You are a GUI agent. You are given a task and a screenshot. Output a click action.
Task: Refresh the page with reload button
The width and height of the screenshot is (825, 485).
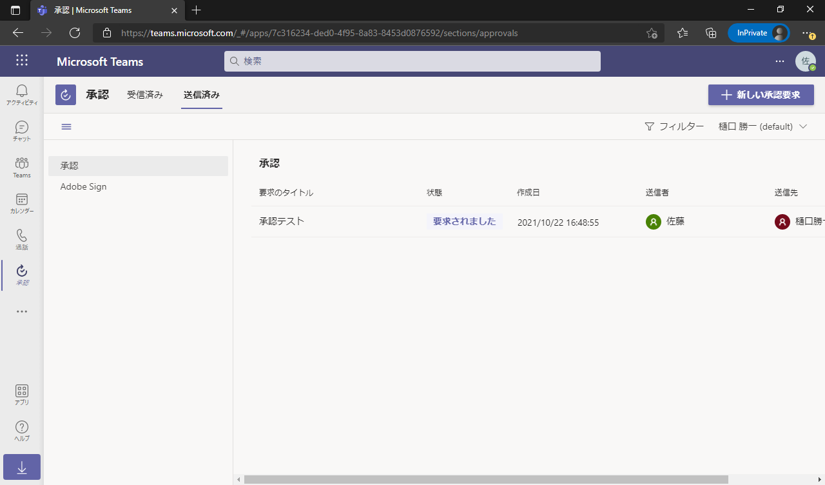point(75,33)
